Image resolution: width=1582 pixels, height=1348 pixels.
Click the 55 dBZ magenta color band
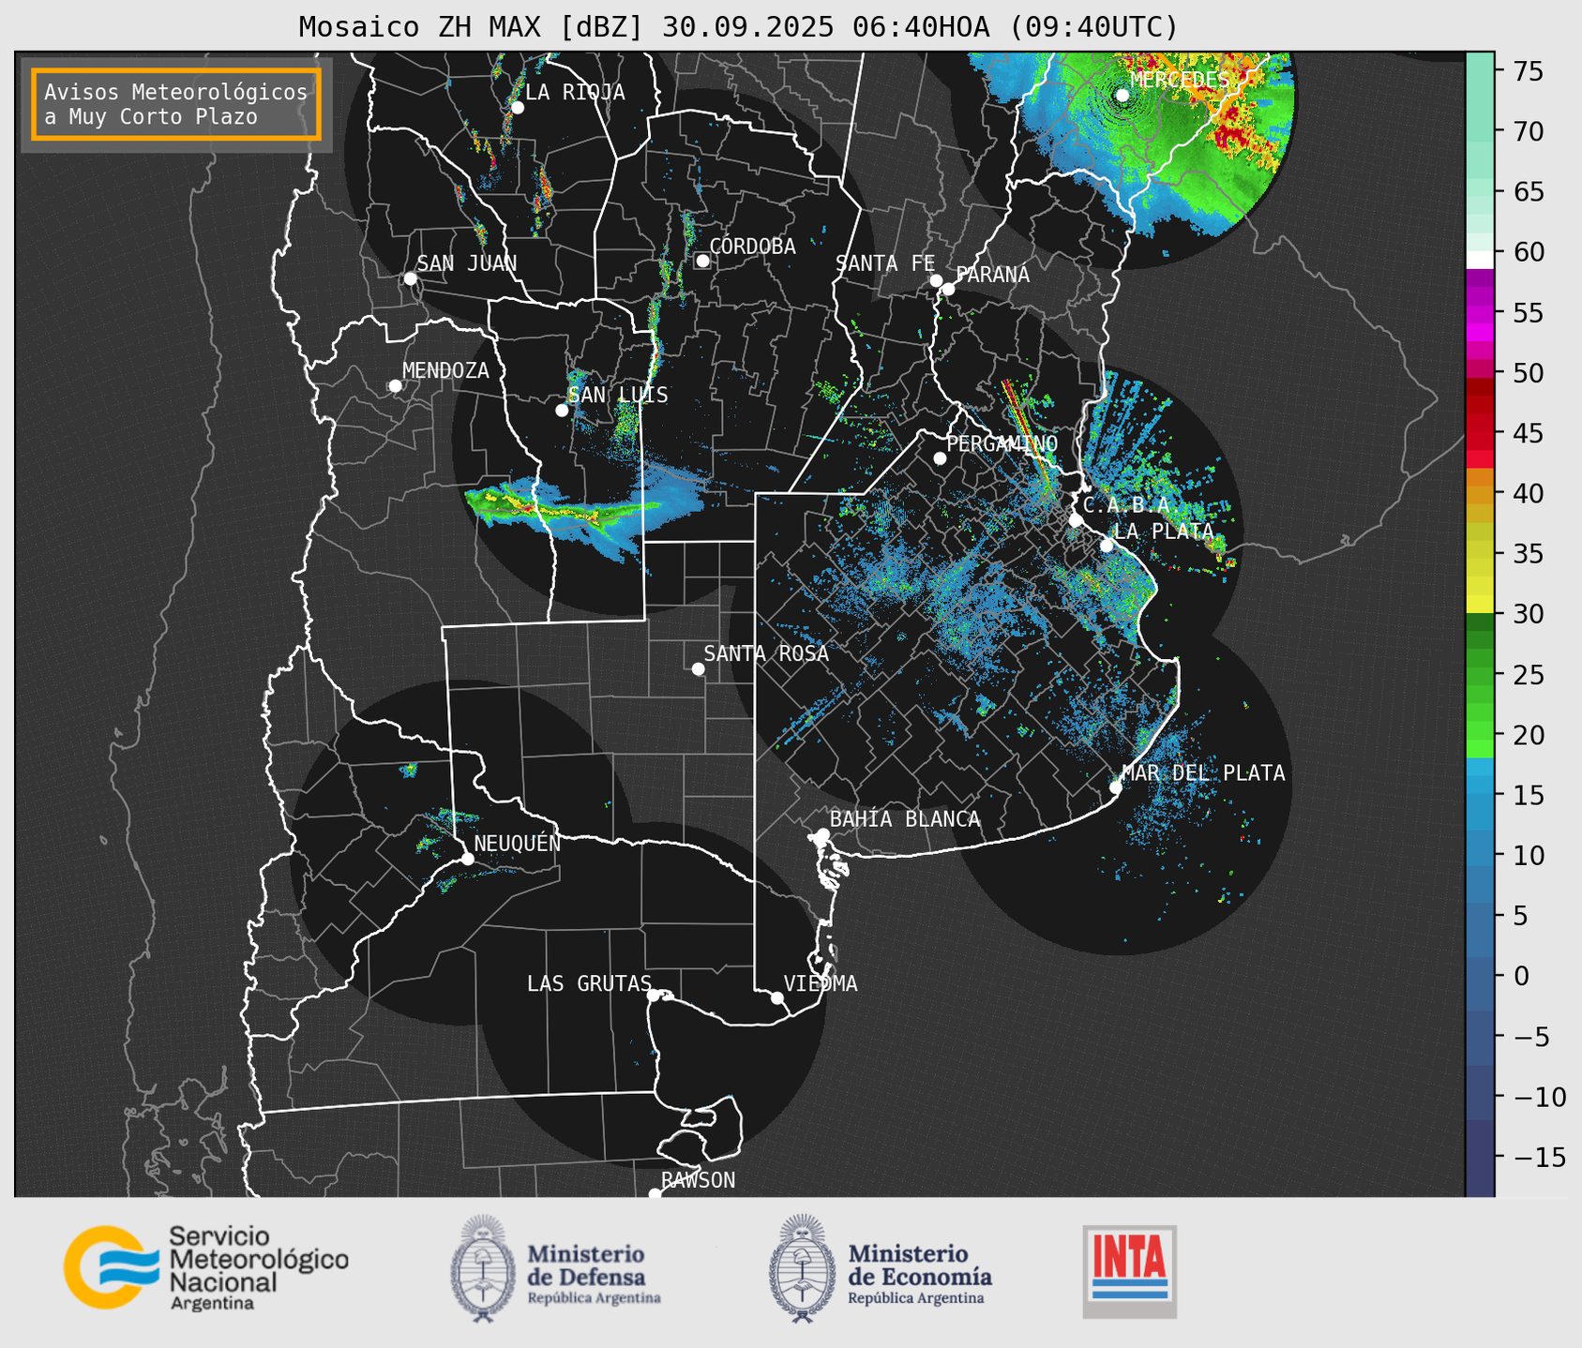tap(1480, 313)
